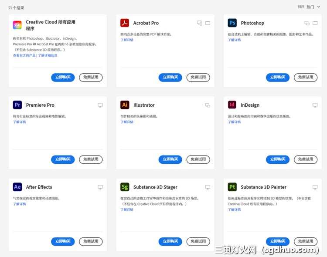
Task: Click After Effects desktop platform icon
Action: [100, 187]
